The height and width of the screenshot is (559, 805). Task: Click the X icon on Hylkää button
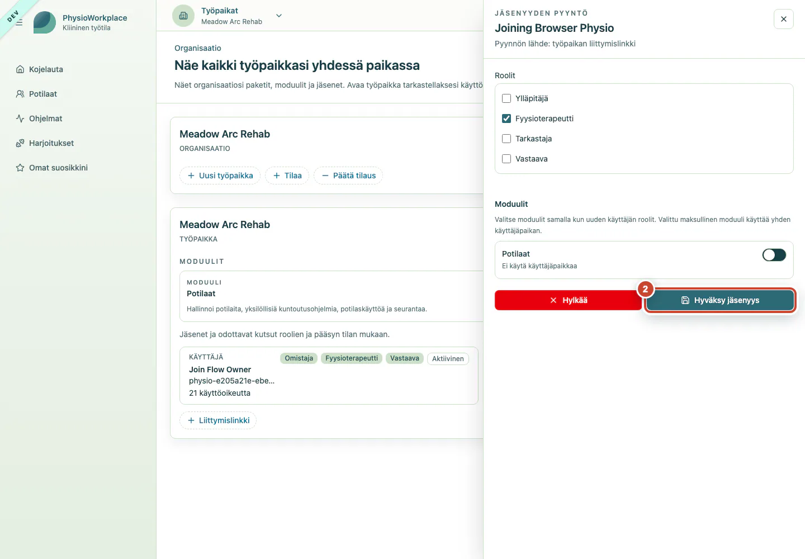pos(553,300)
